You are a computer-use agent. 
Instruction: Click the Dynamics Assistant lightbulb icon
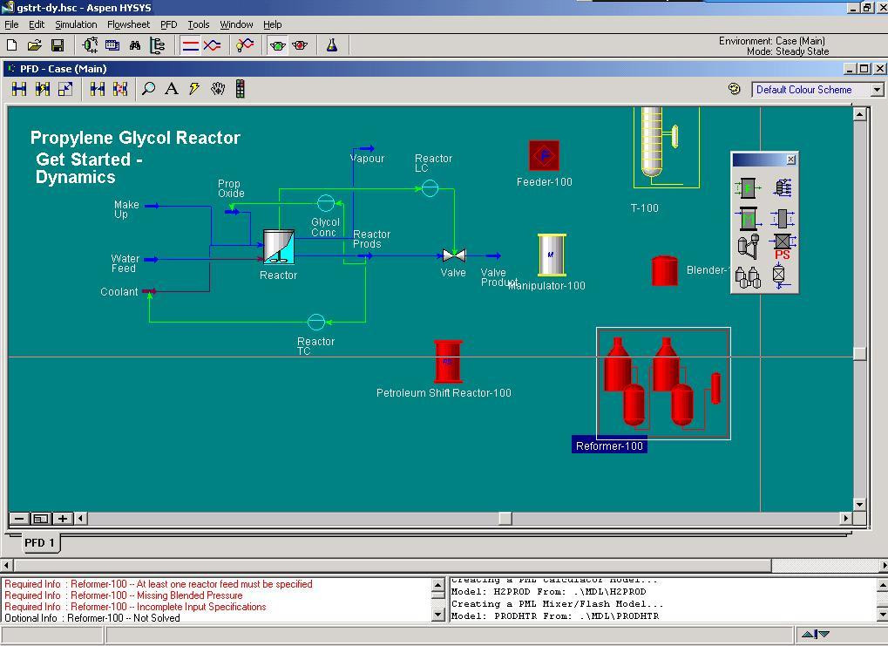coord(245,45)
